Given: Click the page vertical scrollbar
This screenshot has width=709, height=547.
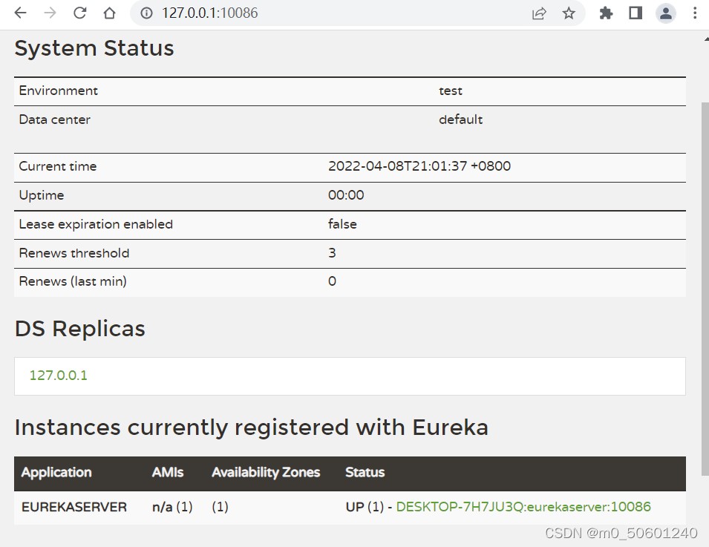Looking at the screenshot, I should 705,282.
